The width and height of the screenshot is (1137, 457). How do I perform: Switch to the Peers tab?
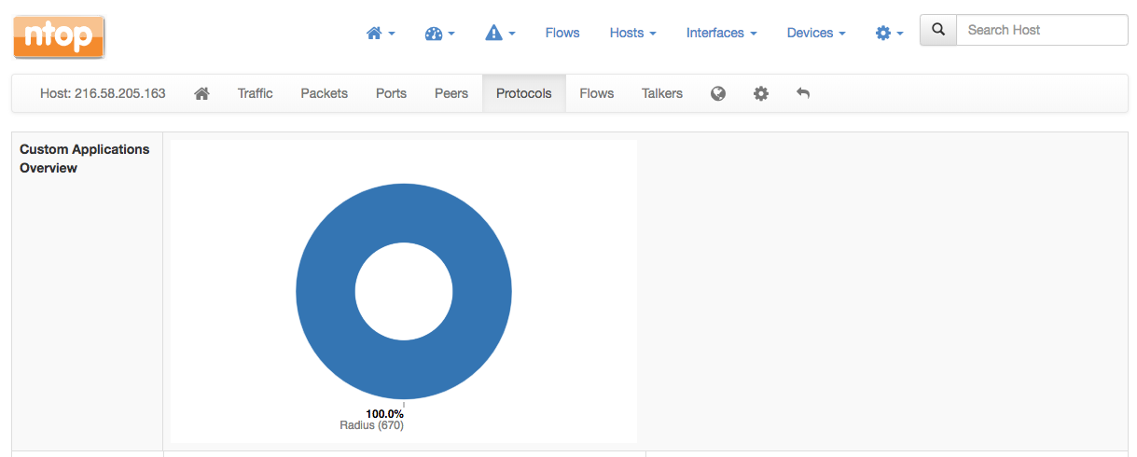coord(451,93)
